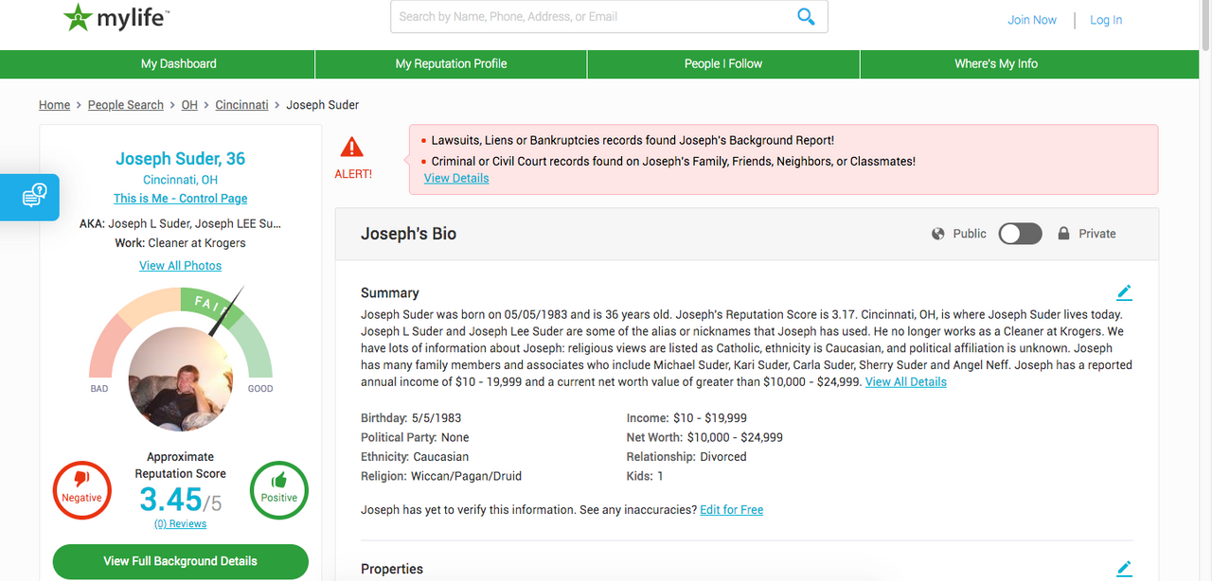Click the search magnifier icon
The width and height of the screenshot is (1212, 581).
pos(806,16)
